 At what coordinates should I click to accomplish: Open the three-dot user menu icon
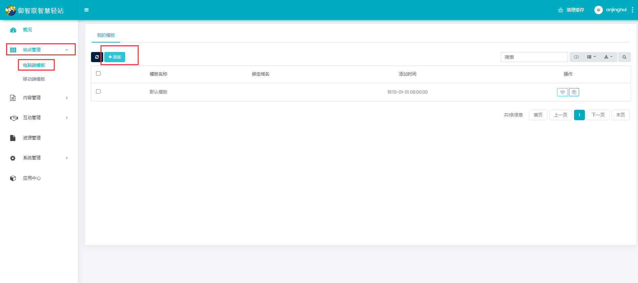[x=632, y=10]
